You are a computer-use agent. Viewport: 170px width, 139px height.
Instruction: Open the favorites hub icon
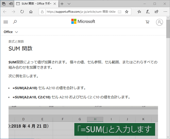click(139, 12)
